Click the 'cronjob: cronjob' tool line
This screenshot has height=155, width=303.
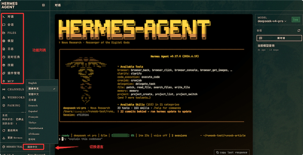tap(130, 80)
